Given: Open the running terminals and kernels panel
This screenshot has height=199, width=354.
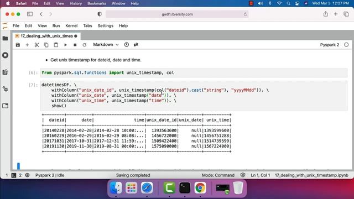Looking at the screenshot, I should click(5, 55).
